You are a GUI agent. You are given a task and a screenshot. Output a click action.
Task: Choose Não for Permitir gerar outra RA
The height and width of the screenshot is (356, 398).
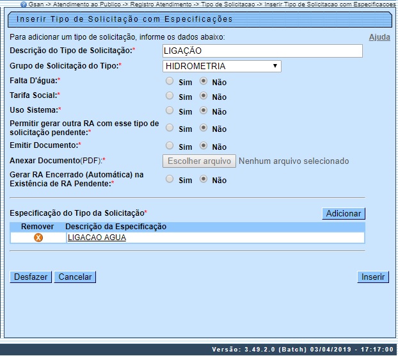pyautogui.click(x=203, y=127)
